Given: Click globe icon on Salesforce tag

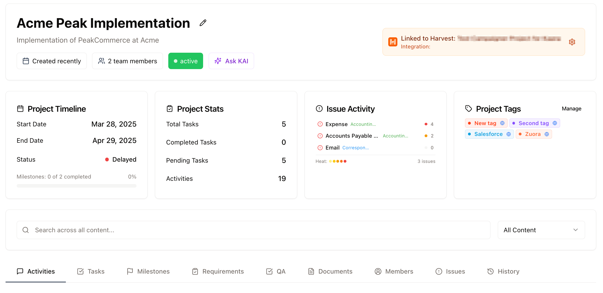Looking at the screenshot, I should tap(509, 134).
